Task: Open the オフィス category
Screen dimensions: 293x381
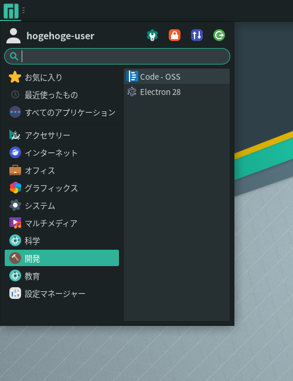Action: (62, 171)
